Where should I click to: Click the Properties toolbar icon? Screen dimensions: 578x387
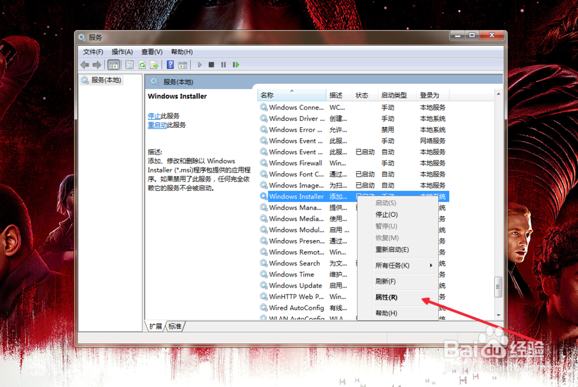point(129,65)
